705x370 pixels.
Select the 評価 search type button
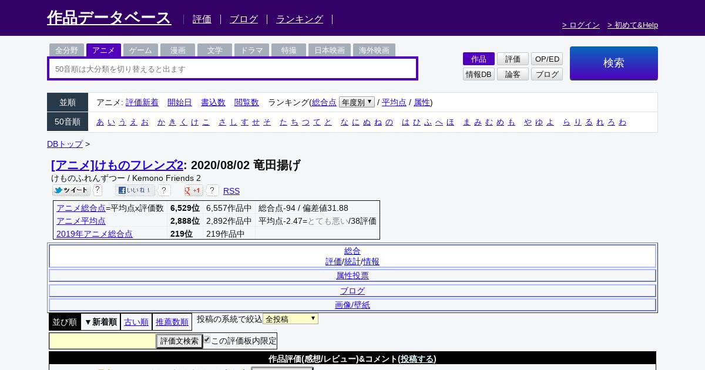point(513,59)
